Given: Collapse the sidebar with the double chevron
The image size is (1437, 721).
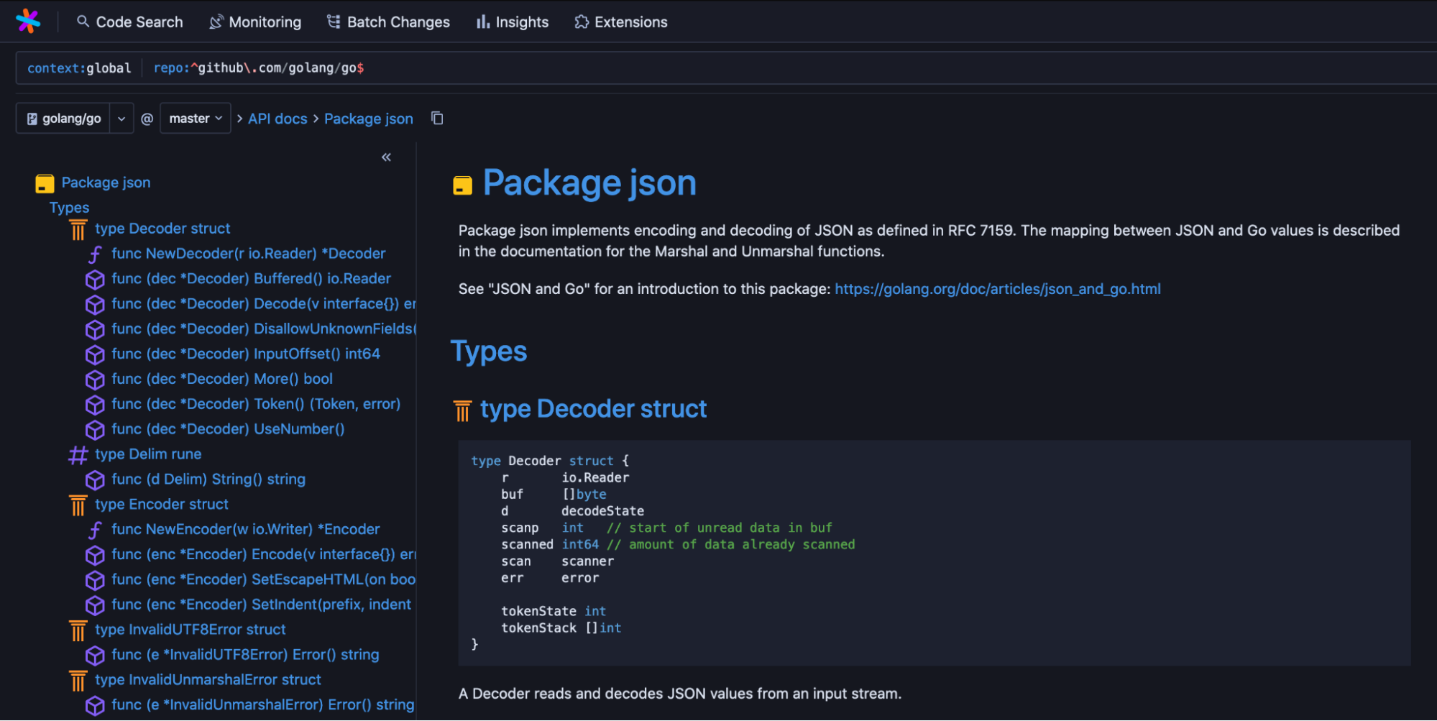Looking at the screenshot, I should pos(386,157).
